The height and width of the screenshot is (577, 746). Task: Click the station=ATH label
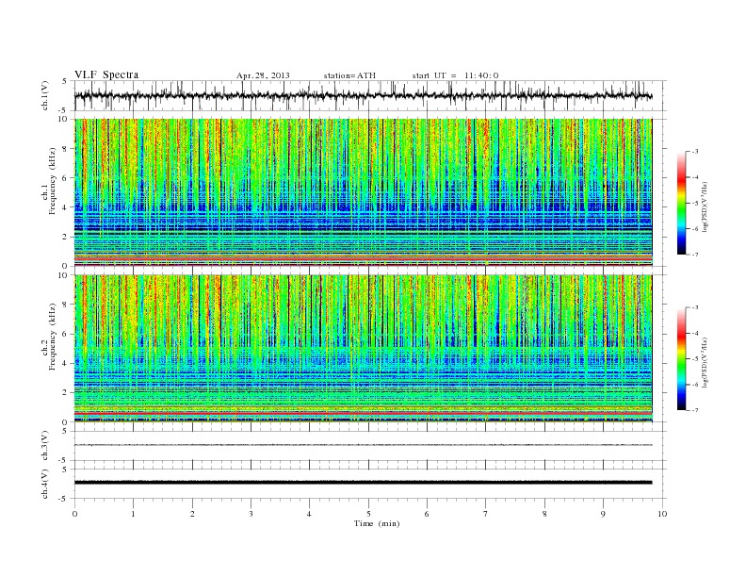(x=349, y=75)
